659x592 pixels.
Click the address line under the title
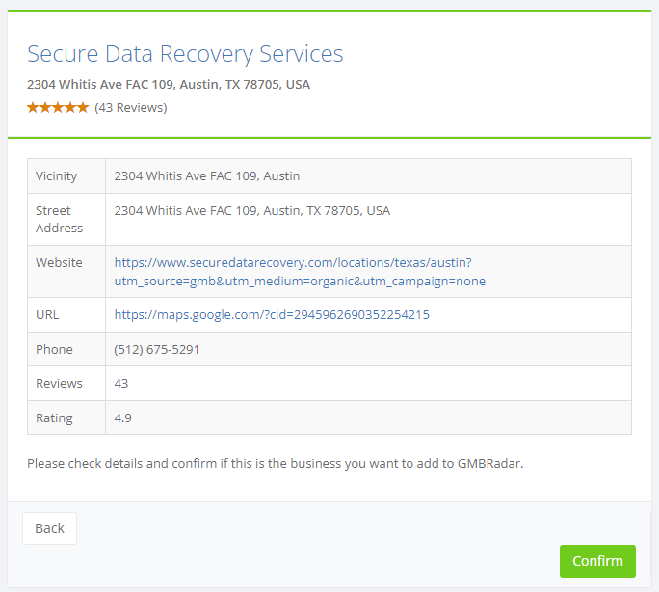(169, 85)
